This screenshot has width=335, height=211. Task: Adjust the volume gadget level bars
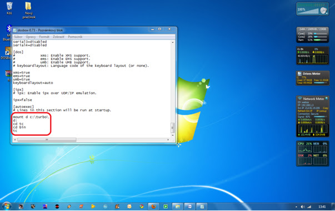click(308, 11)
